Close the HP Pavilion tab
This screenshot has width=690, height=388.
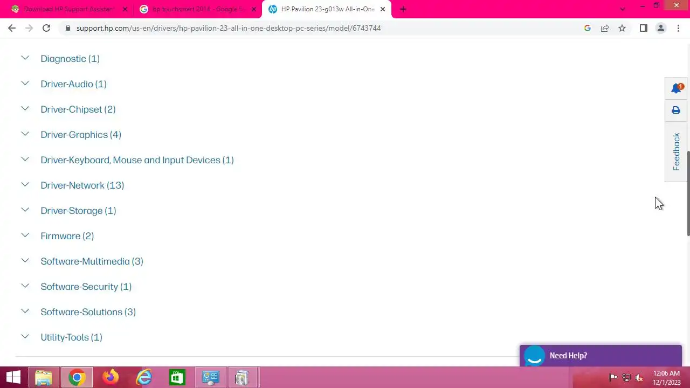[383, 9]
